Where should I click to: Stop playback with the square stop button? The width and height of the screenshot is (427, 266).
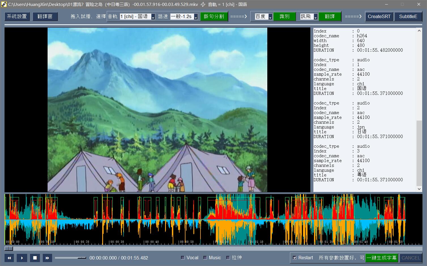click(x=35, y=258)
